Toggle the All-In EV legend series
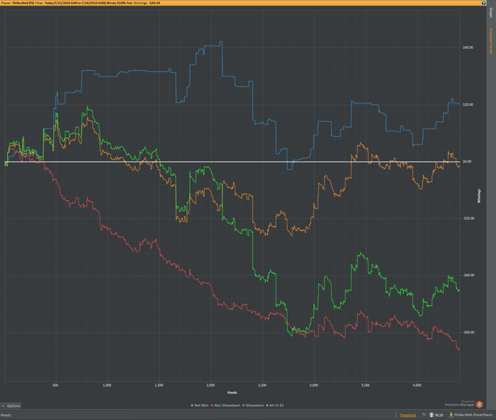Image resolution: width=496 pixels, height=420 pixels. 275,405
